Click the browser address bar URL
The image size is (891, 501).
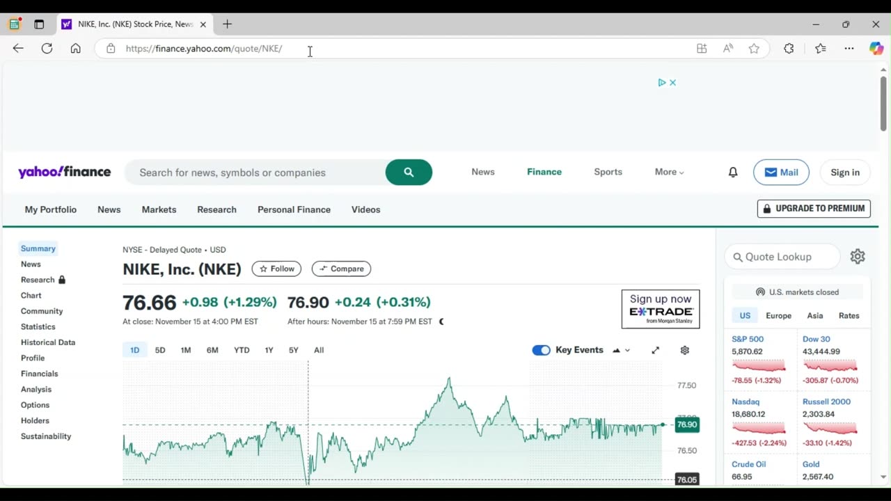click(x=204, y=49)
